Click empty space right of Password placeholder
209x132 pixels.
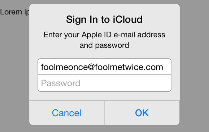(125, 83)
